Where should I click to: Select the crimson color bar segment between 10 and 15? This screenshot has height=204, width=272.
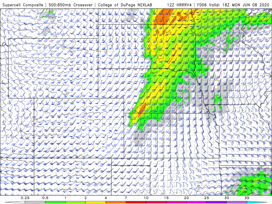pyautogui.click(x=156, y=202)
